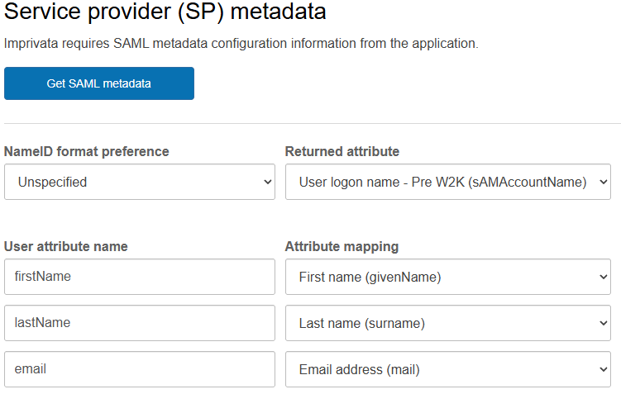Open the NameID format preference dropdown
Screen dimensions: 621x394
coord(140,182)
